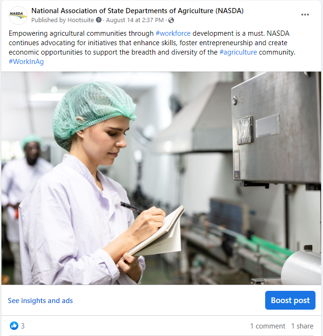Screen dimensions: 323x336
Task: Follow the #workforce hashtag
Action: (x=173, y=33)
